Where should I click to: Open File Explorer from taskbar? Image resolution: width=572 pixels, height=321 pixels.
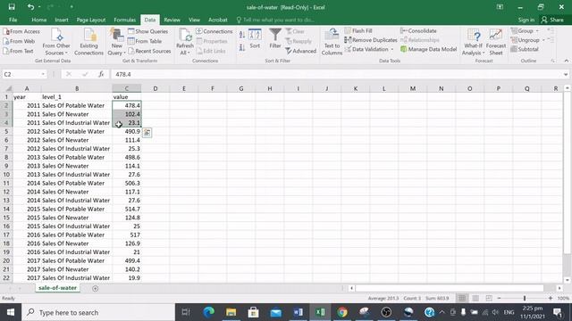[231, 312]
